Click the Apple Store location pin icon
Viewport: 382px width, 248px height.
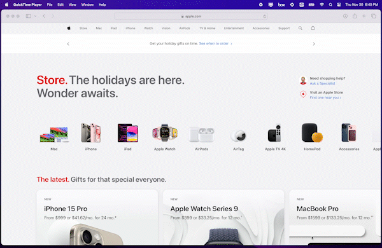tap(303, 94)
